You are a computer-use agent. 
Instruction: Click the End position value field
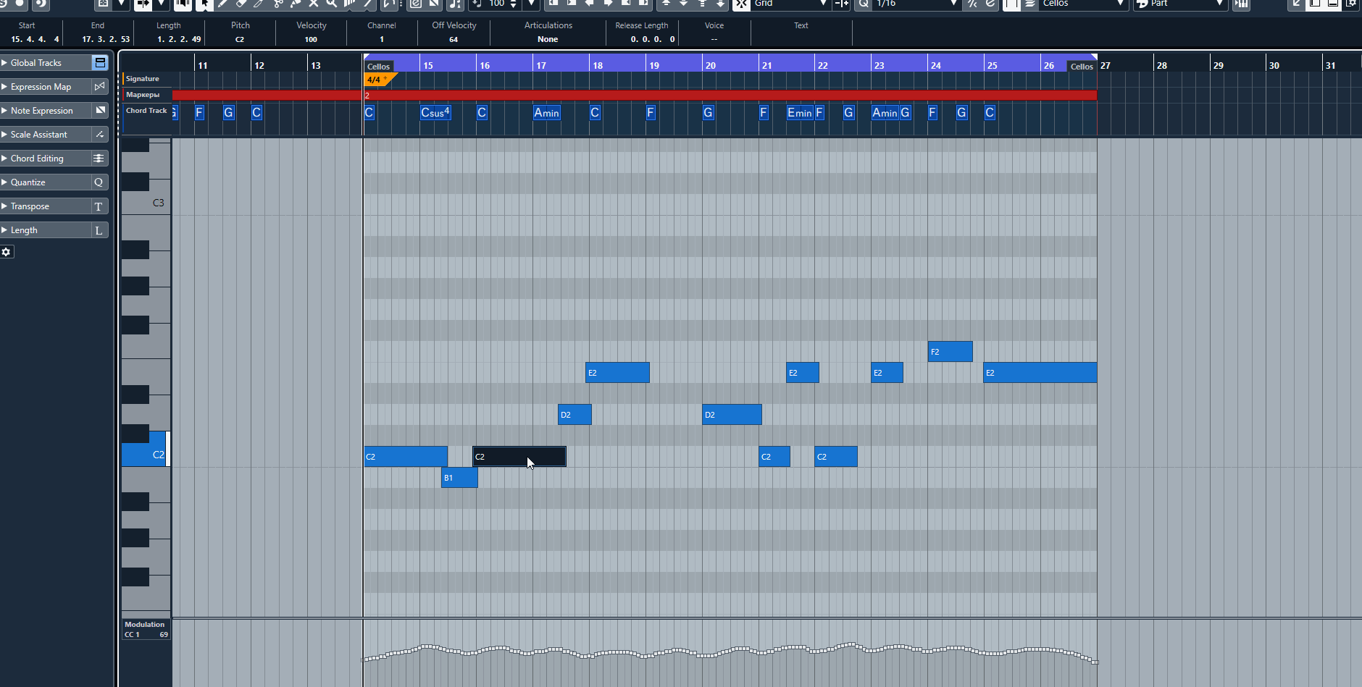[105, 39]
